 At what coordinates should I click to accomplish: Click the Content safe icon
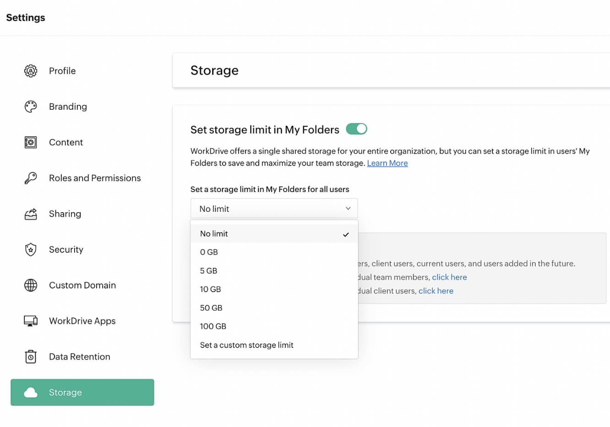point(31,142)
